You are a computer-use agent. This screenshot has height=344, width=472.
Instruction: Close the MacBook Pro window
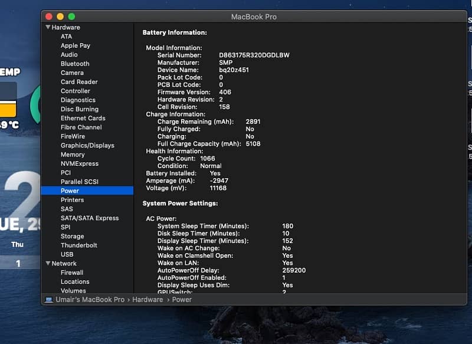coord(49,17)
